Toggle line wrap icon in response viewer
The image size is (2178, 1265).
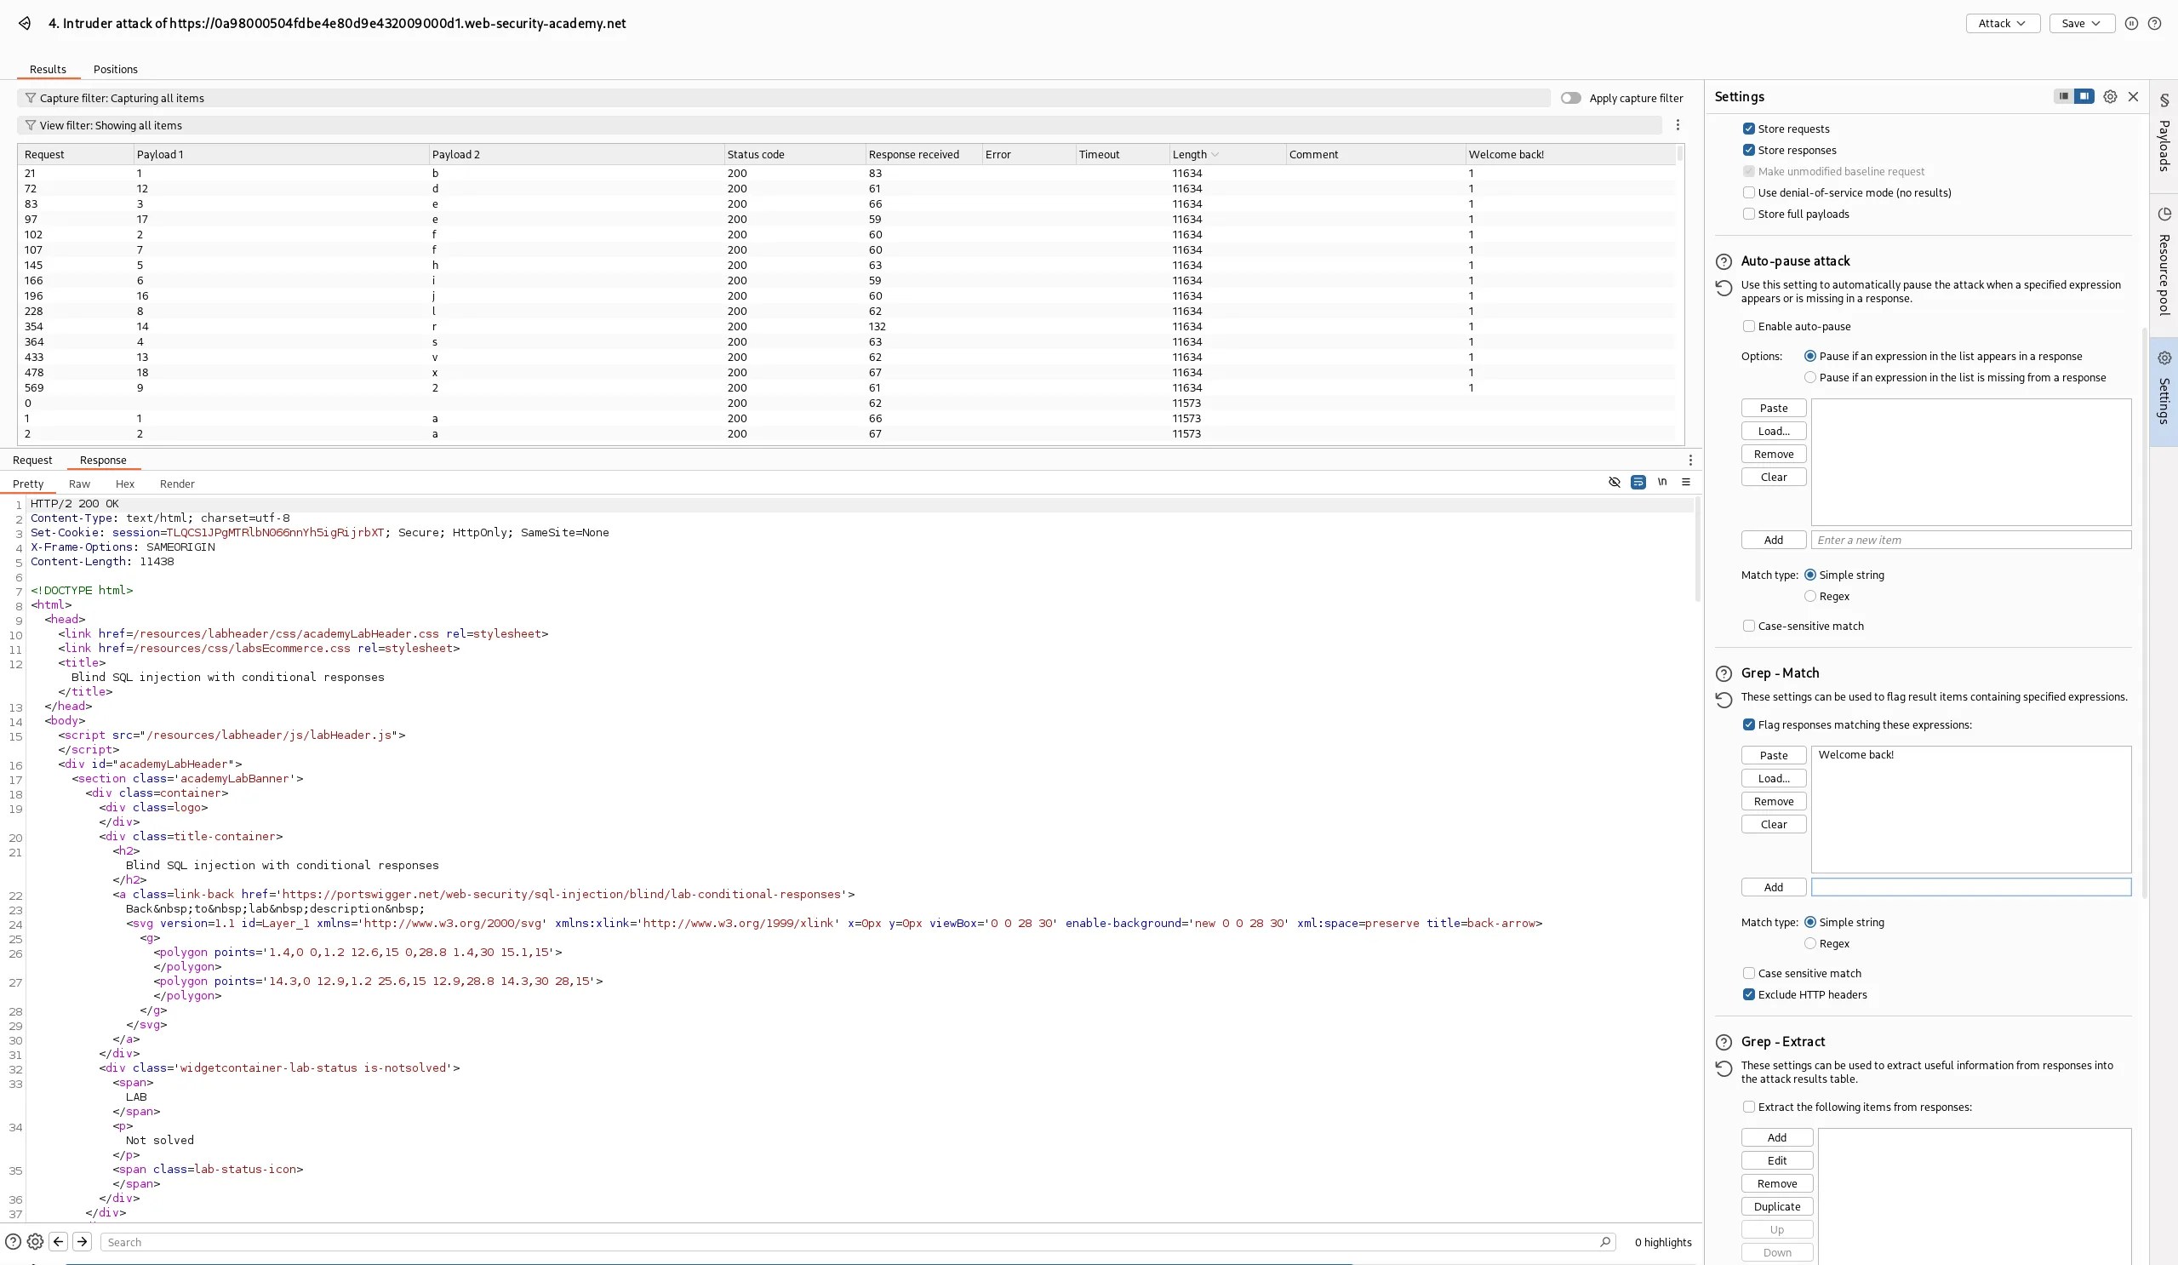pyautogui.click(x=1638, y=483)
